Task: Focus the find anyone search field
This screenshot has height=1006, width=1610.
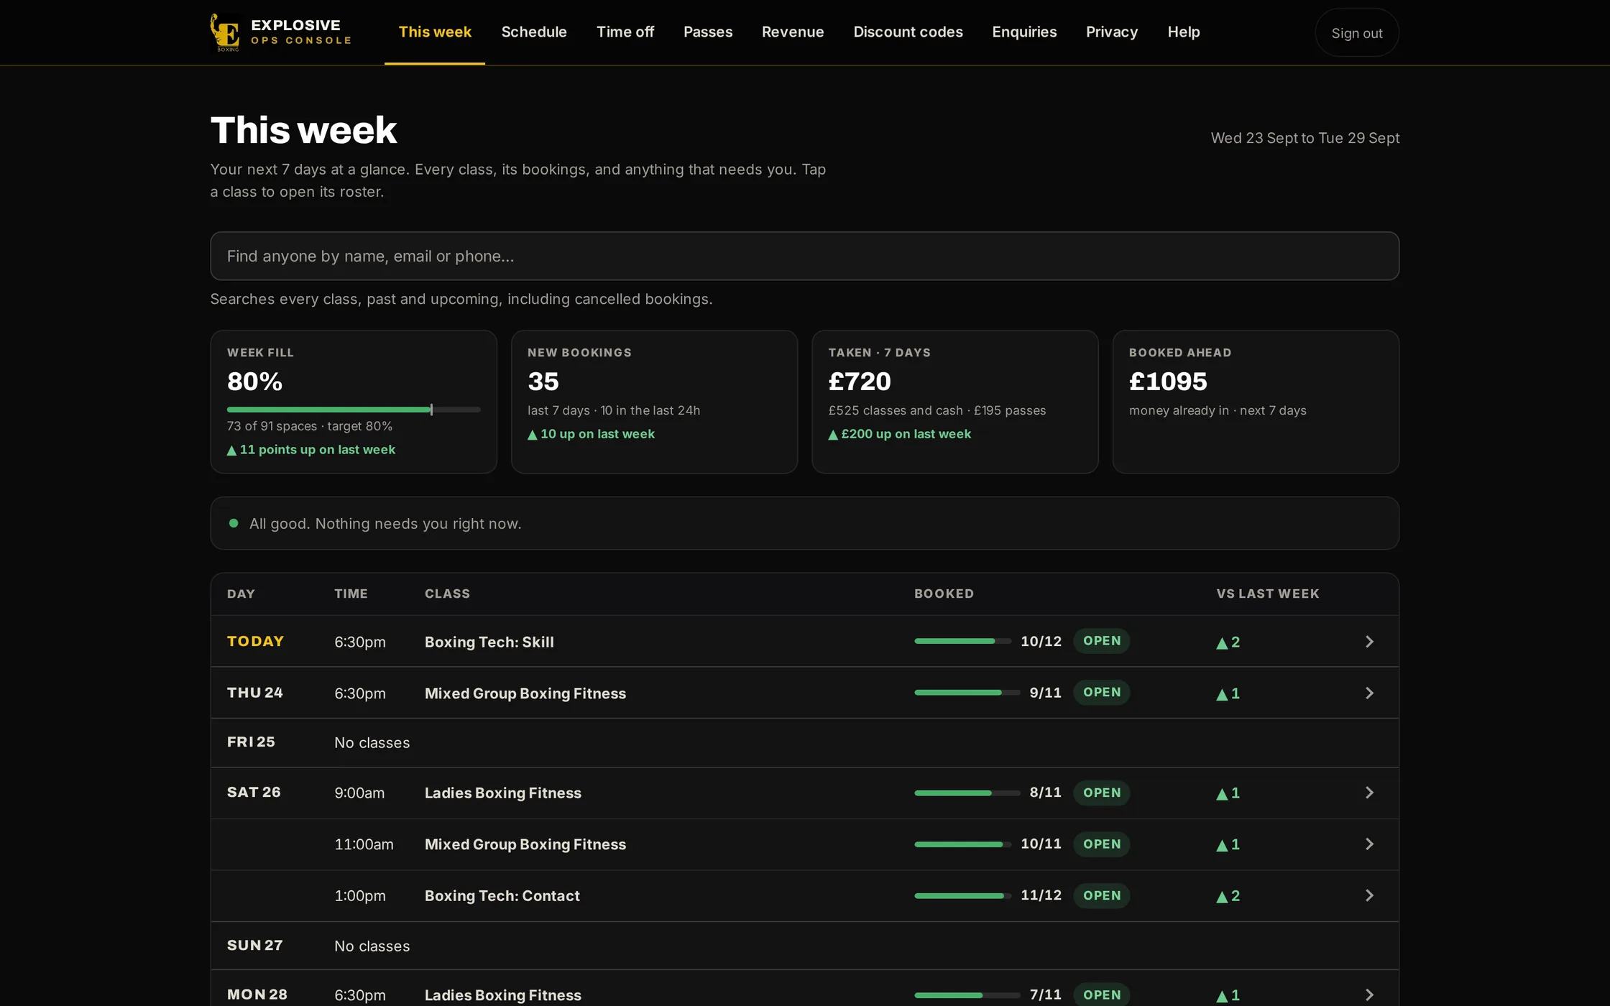Action: click(x=804, y=256)
